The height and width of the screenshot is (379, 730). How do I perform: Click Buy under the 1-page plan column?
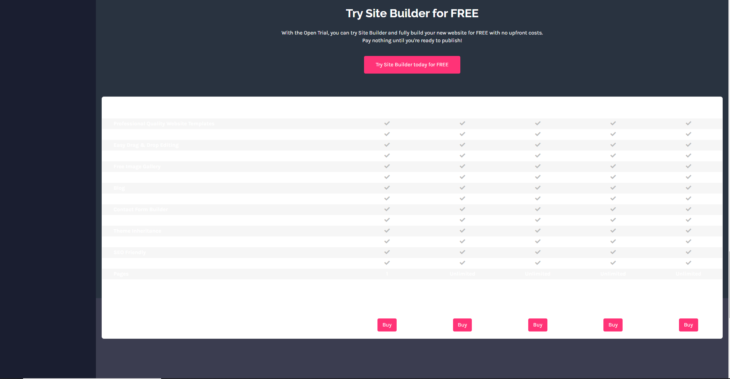click(x=387, y=325)
